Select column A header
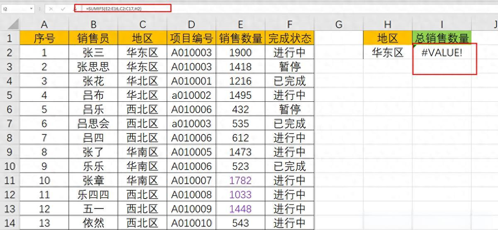The image size is (498, 230). [44, 24]
